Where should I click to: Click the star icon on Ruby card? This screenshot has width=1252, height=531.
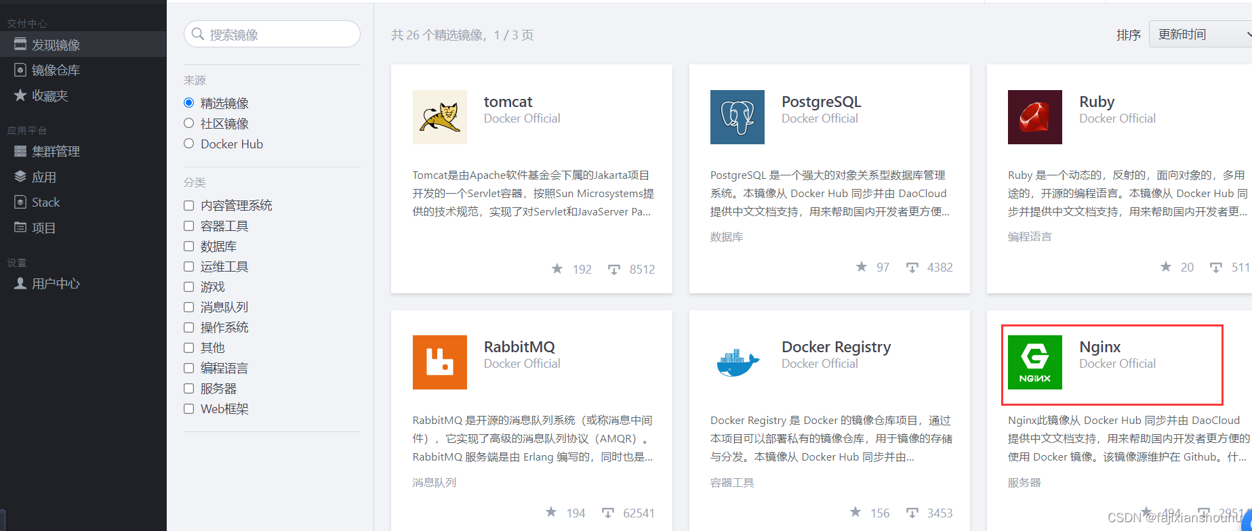(x=1166, y=267)
